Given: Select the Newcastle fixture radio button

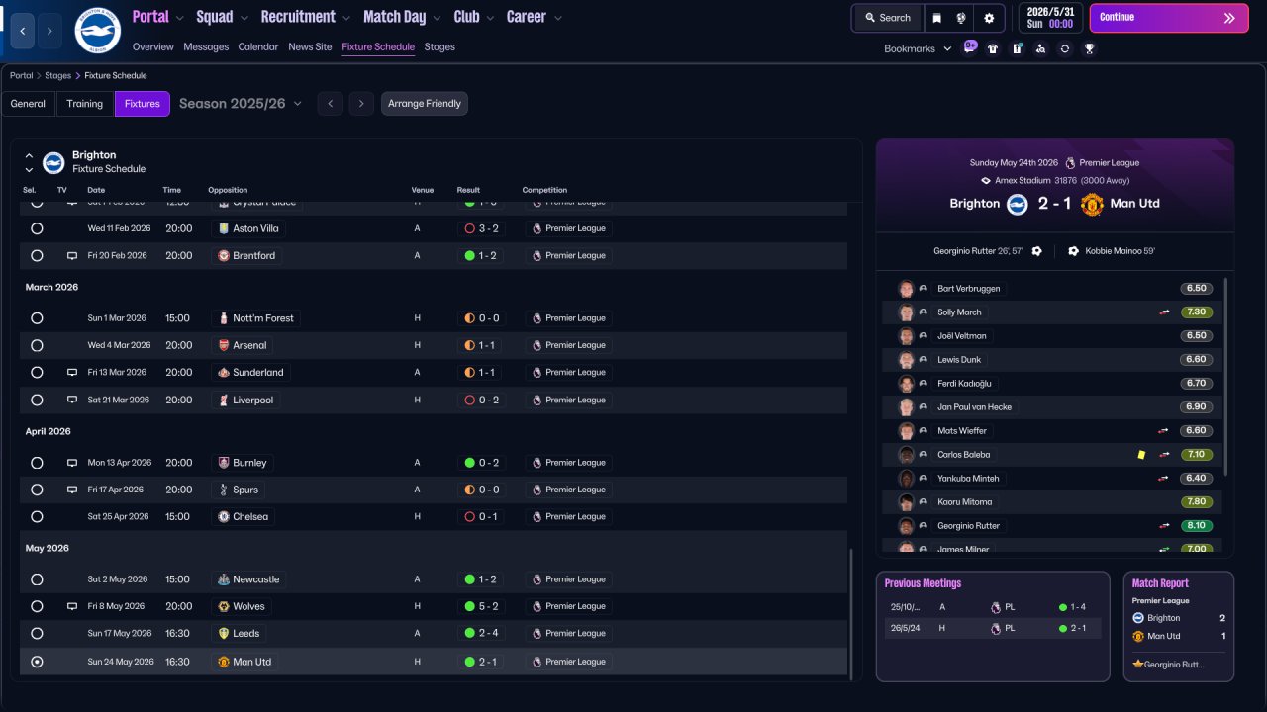Looking at the screenshot, I should [37, 579].
